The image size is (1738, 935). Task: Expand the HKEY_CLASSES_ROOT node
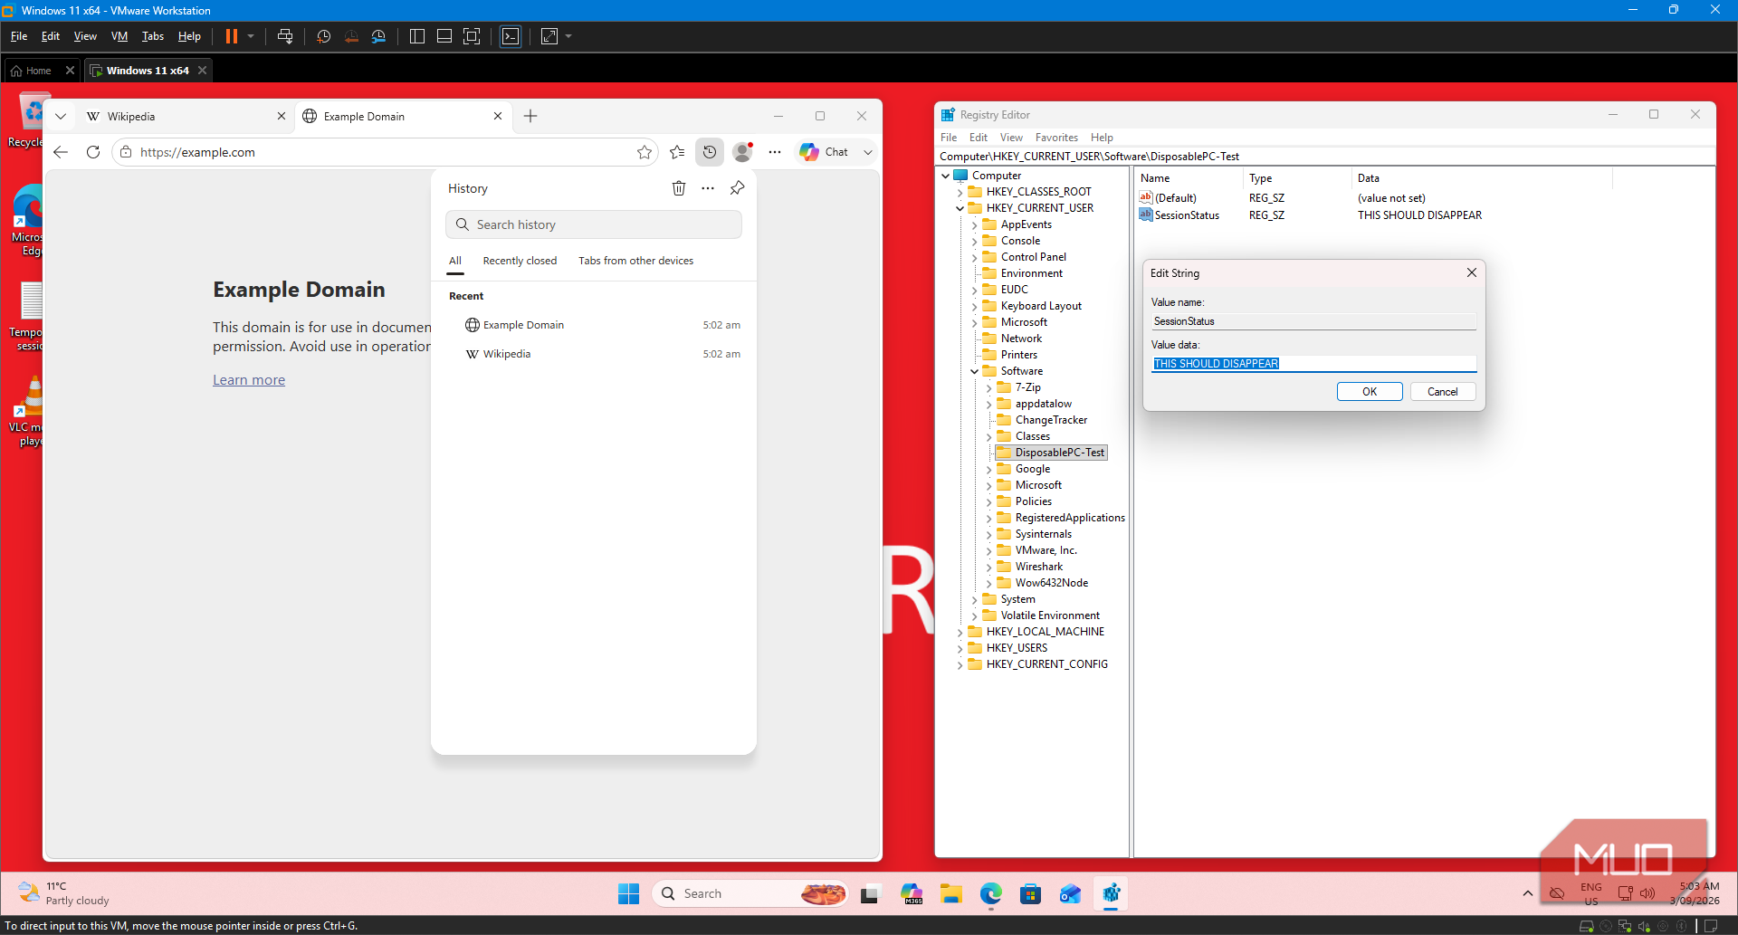(x=960, y=192)
